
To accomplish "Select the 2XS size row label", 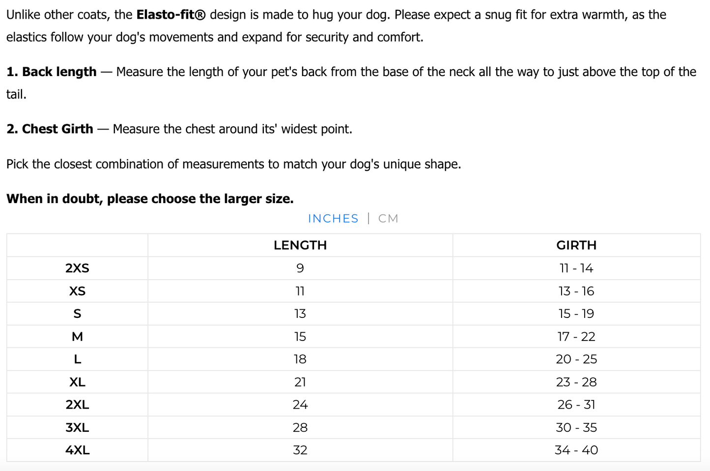I will pyautogui.click(x=77, y=268).
